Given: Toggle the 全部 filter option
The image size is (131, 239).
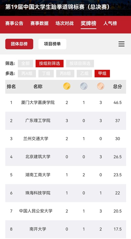Looking at the screenshot, I should pos(26,63).
